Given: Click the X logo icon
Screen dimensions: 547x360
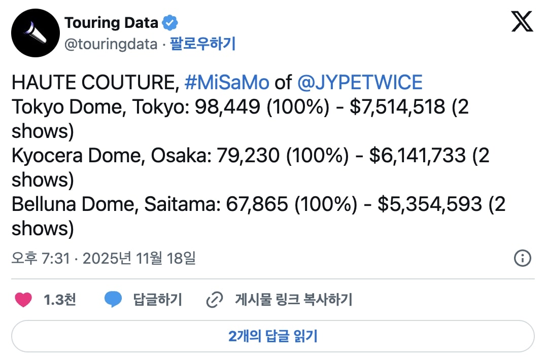Looking at the screenshot, I should point(522,22).
